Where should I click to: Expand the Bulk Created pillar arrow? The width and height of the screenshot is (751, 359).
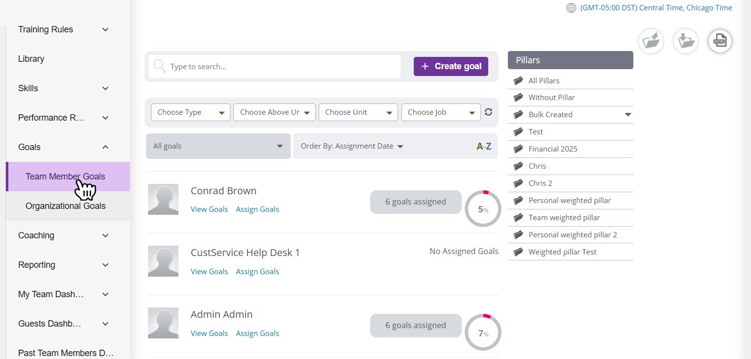click(627, 115)
